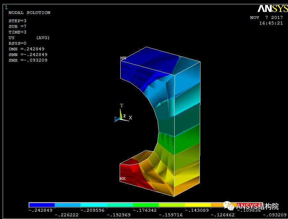The height and width of the screenshot is (219, 288).
Task: Click the Z axis label of the triad
Action: (116, 119)
